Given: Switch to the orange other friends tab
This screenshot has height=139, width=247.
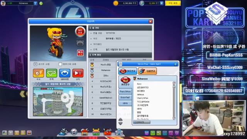Looking at the screenshot, I should pos(147,71).
